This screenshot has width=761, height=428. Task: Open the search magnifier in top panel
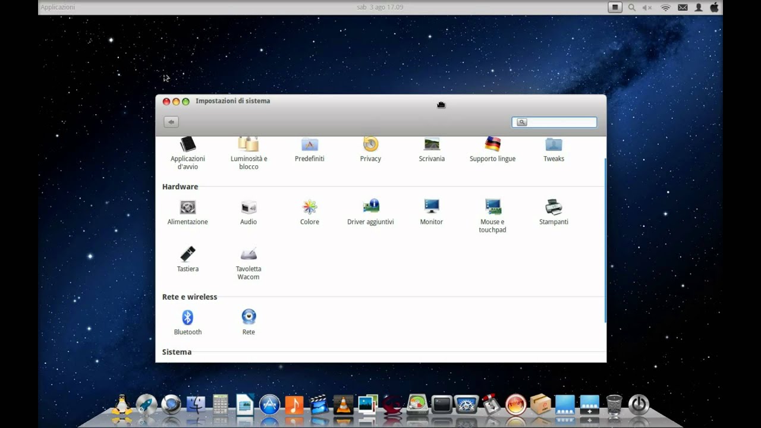(631, 7)
